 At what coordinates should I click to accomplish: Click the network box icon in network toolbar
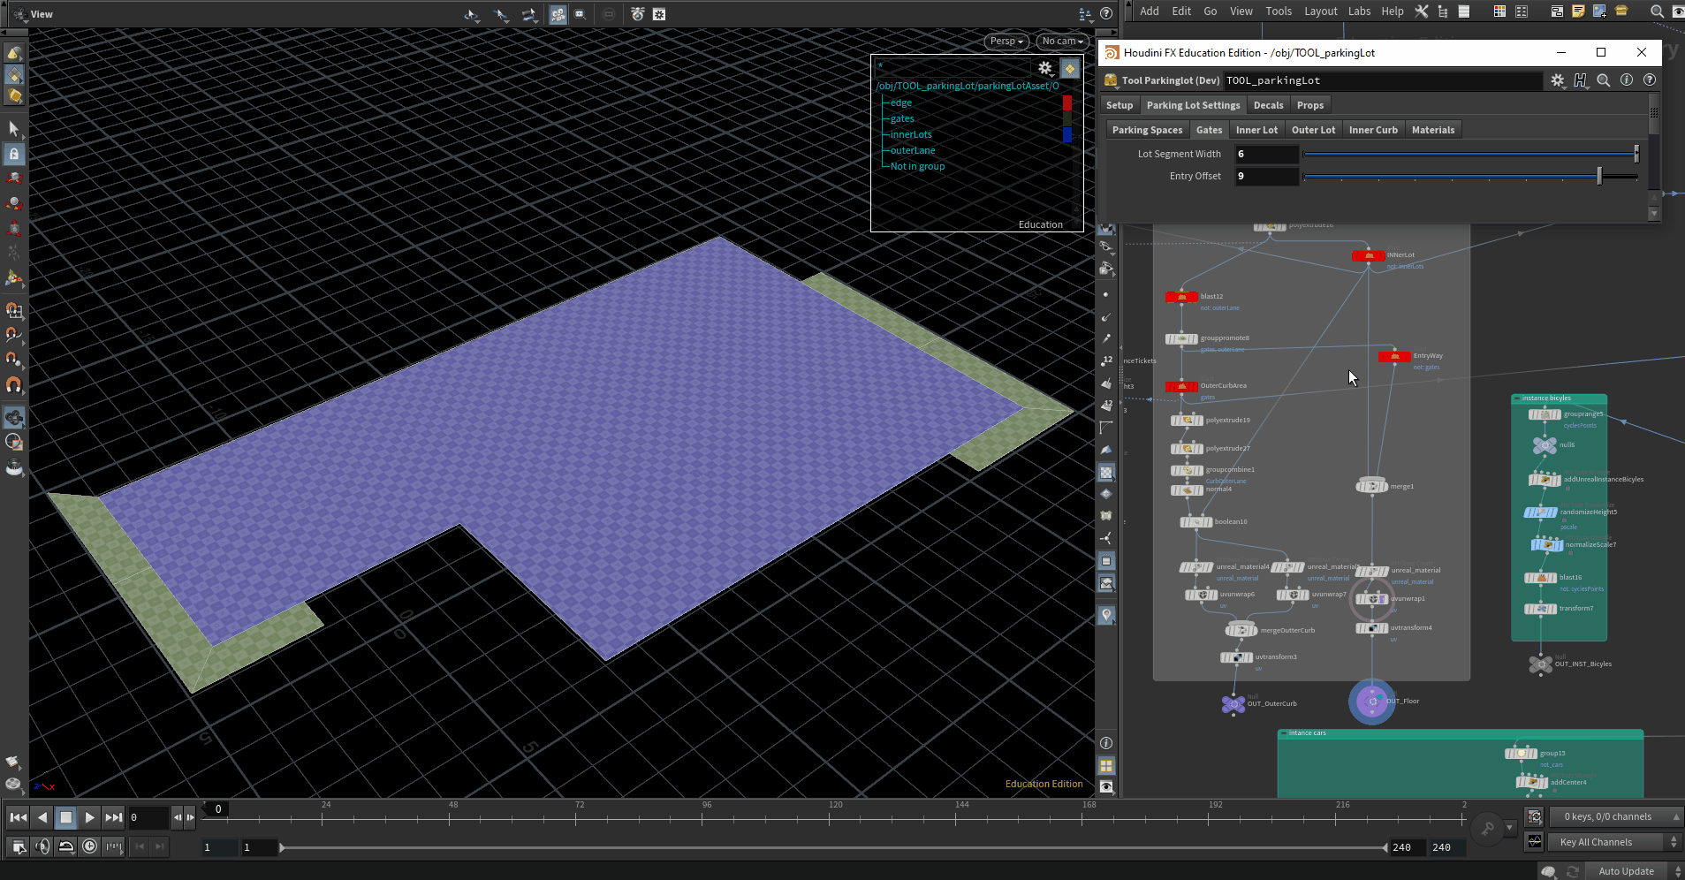pyautogui.click(x=1557, y=11)
